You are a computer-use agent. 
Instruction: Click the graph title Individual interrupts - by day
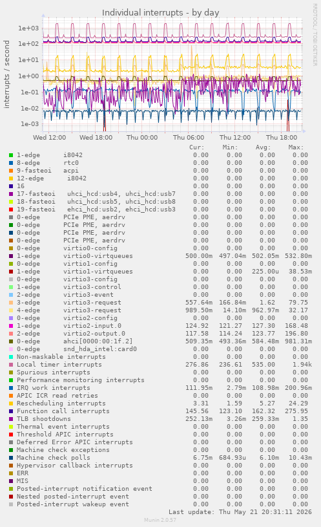pyautogui.click(x=160, y=13)
